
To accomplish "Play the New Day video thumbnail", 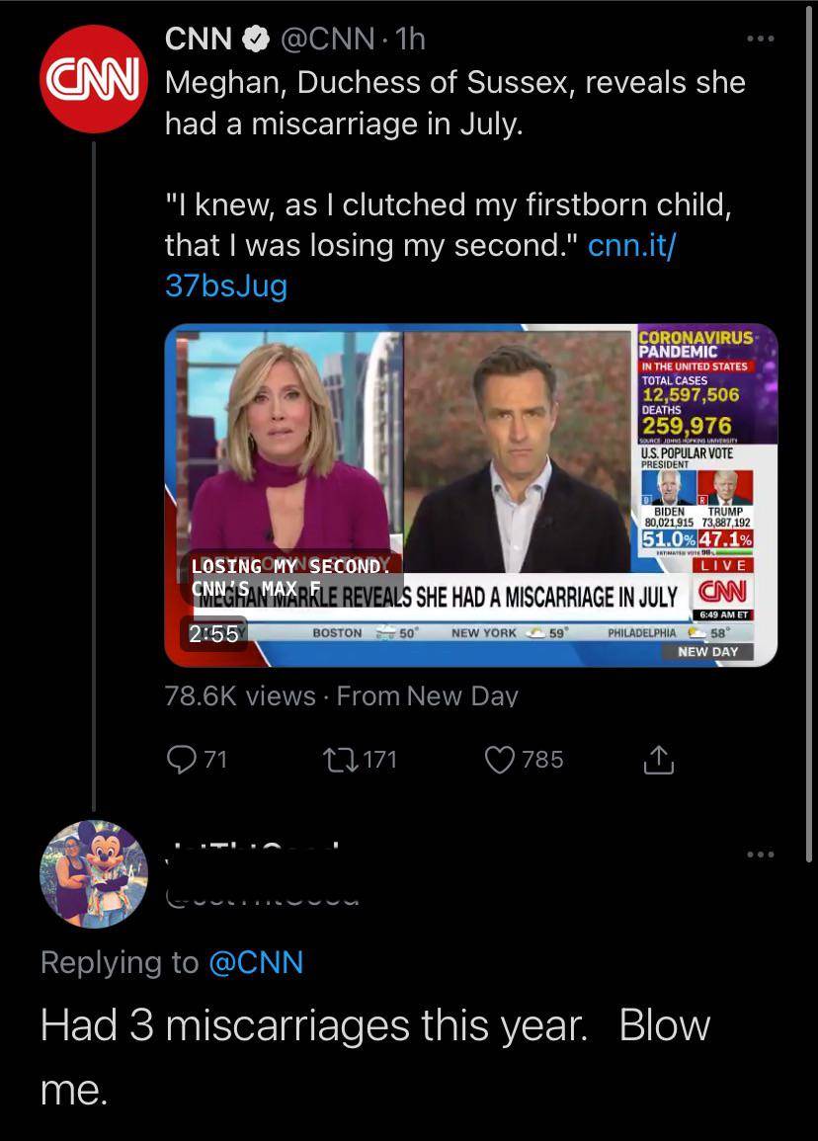I will coord(471,494).
